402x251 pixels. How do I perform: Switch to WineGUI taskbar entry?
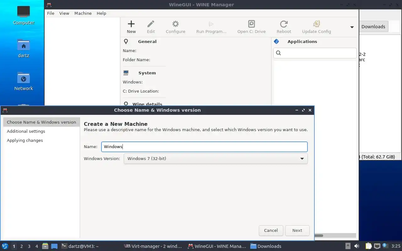(x=217, y=246)
